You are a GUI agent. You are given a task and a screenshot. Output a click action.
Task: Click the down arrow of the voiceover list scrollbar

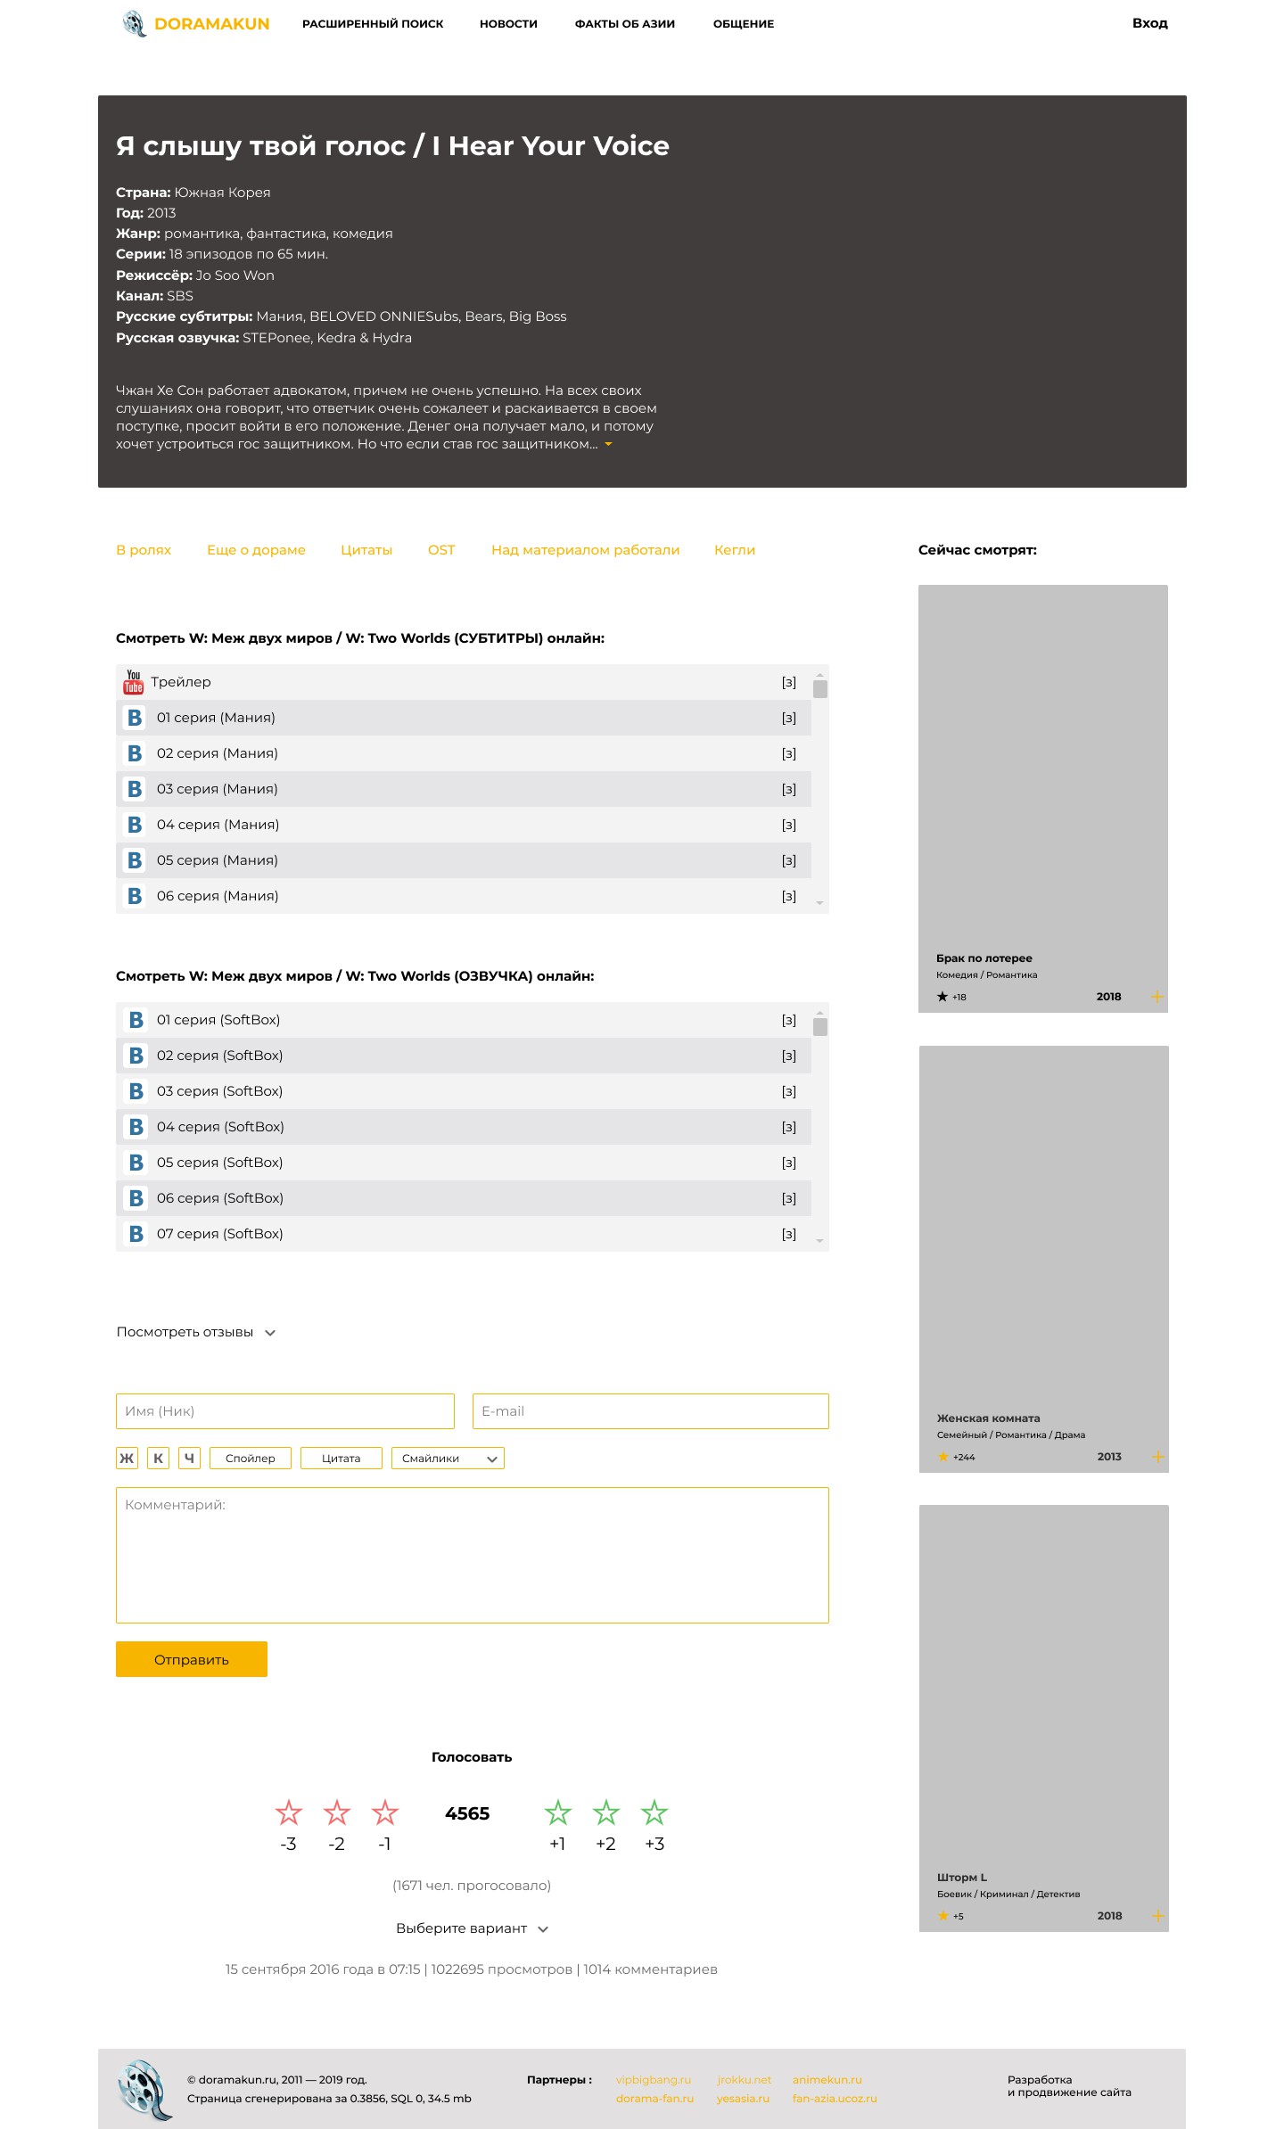(820, 1241)
